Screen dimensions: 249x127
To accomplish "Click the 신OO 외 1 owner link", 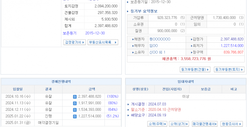I will click(157, 52).
